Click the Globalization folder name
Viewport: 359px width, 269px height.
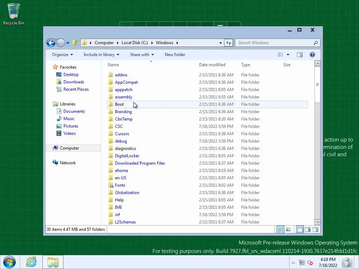[127, 193]
